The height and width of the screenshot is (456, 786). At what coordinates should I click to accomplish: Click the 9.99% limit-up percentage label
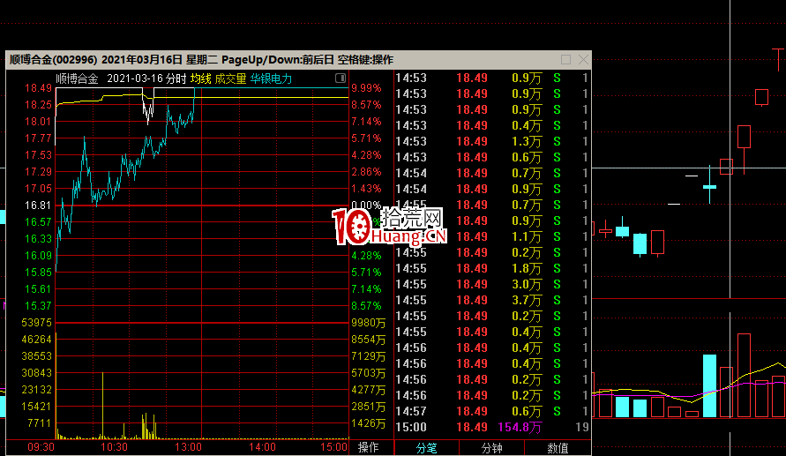point(366,88)
